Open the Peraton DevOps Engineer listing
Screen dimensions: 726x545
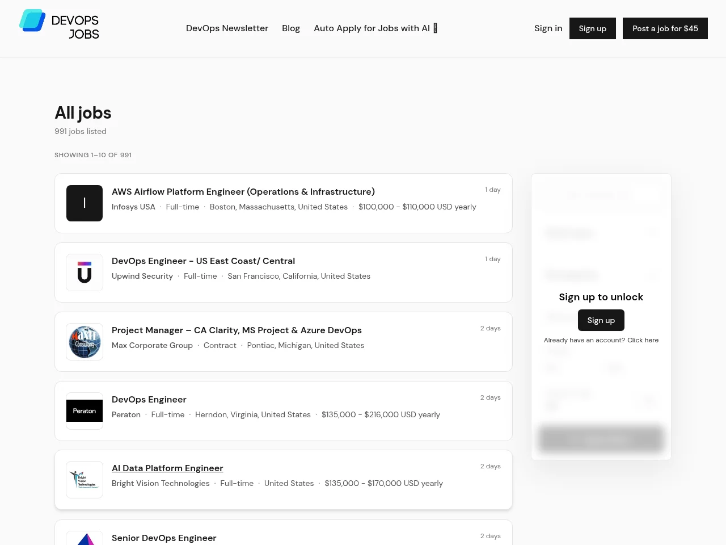(x=149, y=400)
